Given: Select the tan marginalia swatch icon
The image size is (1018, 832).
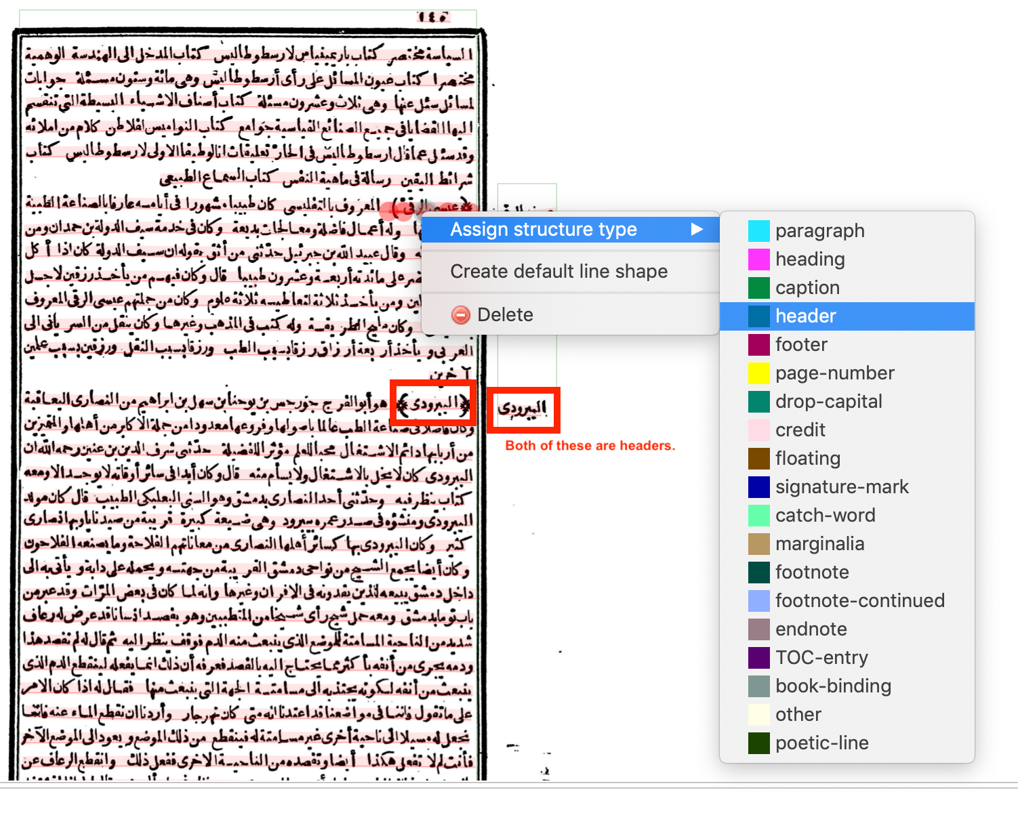Looking at the screenshot, I should 758,543.
